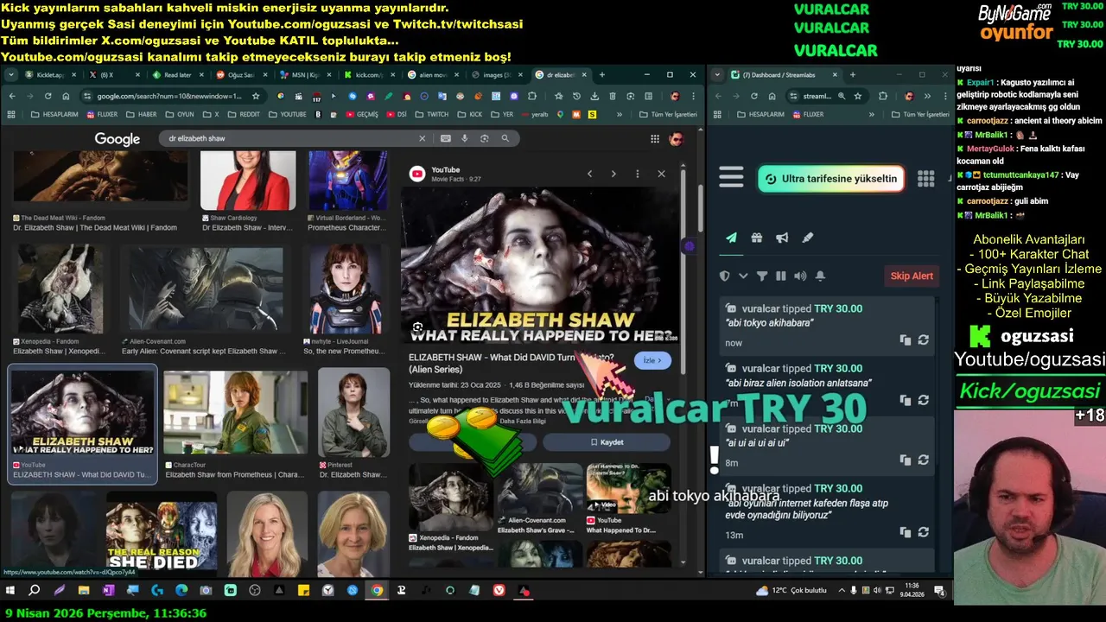Click Ultra tarifesine yükseltin upgrade button
This screenshot has height=622, width=1106.
(831, 179)
